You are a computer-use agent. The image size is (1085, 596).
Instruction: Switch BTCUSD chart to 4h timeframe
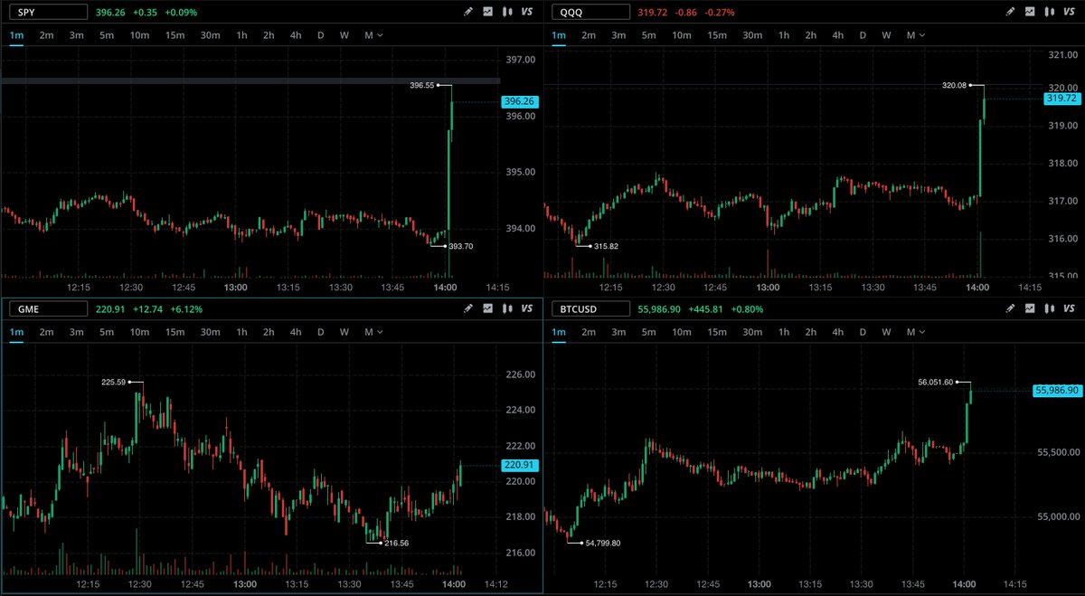[x=837, y=332]
